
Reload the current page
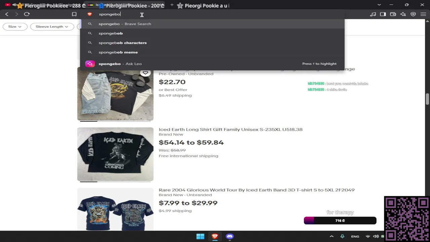(x=27, y=14)
